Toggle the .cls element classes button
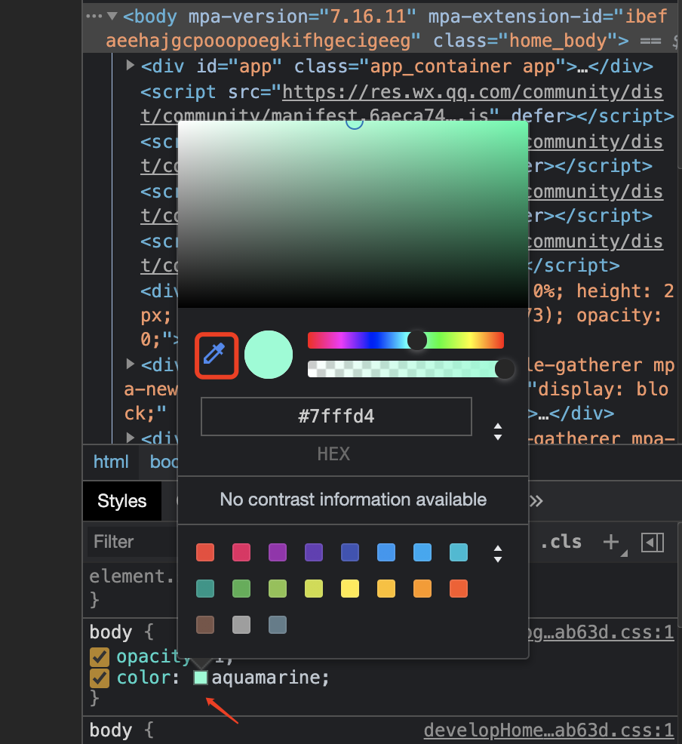The width and height of the screenshot is (682, 744). [x=561, y=542]
